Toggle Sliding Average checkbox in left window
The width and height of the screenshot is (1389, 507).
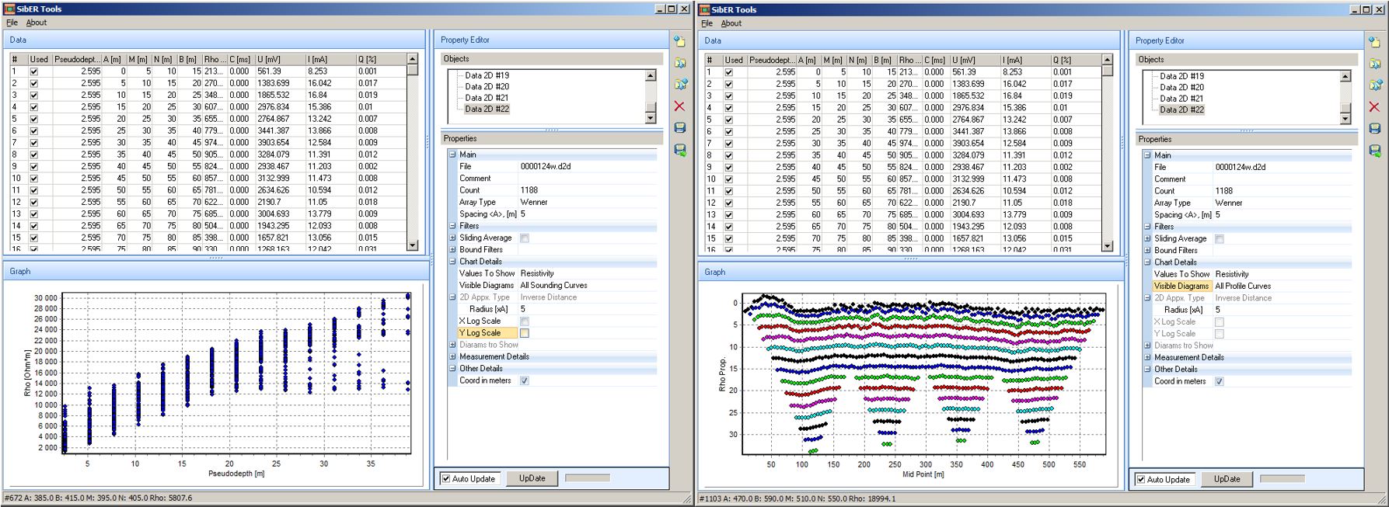pyautogui.click(x=525, y=238)
